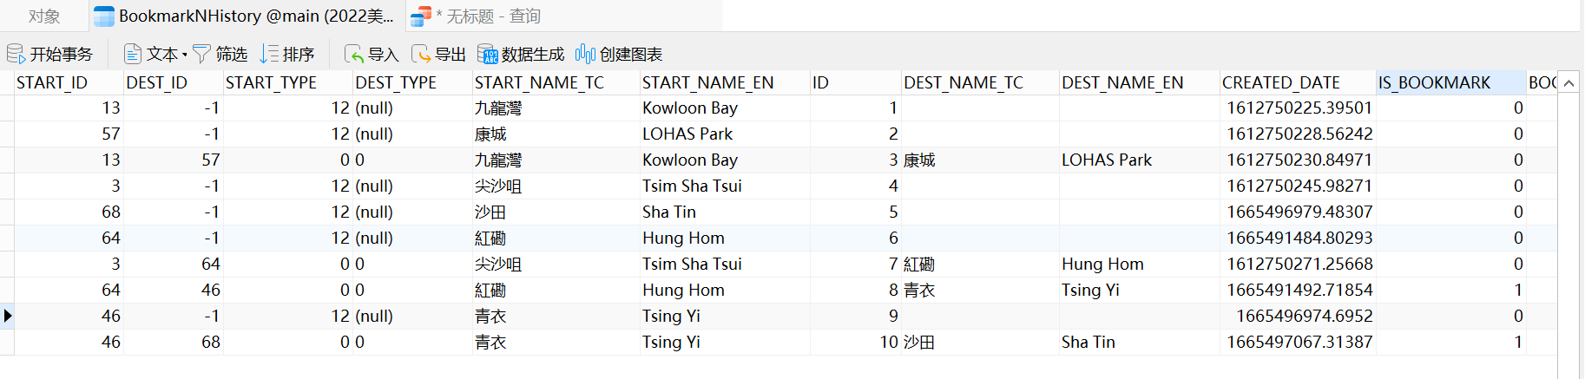Select the START_NAME_EN column header
The image size is (1585, 379).
coord(707,82)
